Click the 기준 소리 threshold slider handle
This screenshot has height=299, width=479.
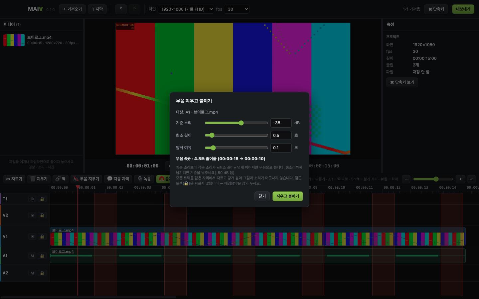tap(241, 123)
